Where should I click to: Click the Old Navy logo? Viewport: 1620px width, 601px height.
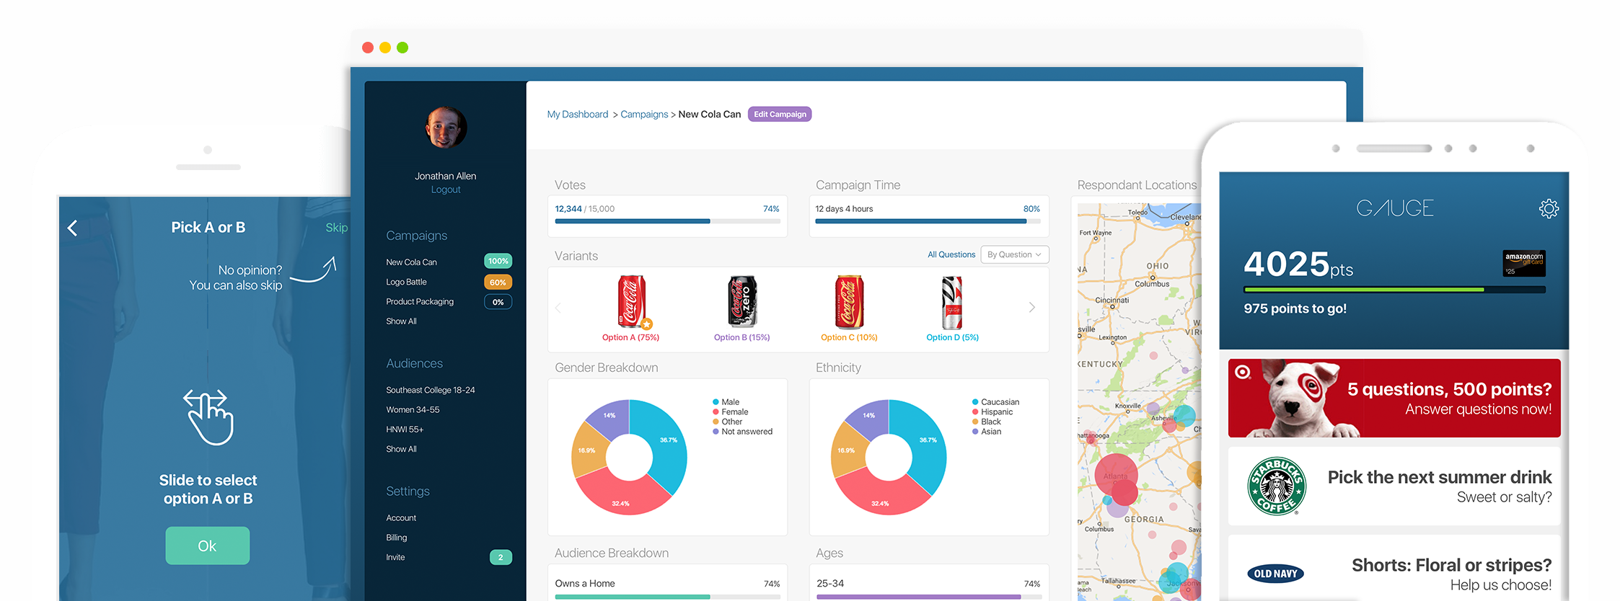pos(1275,574)
